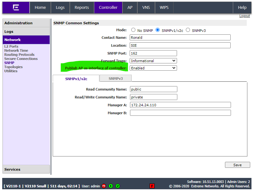Click the Extreme Networks logo icon
This screenshot has height=194, width=254.
[16, 8]
